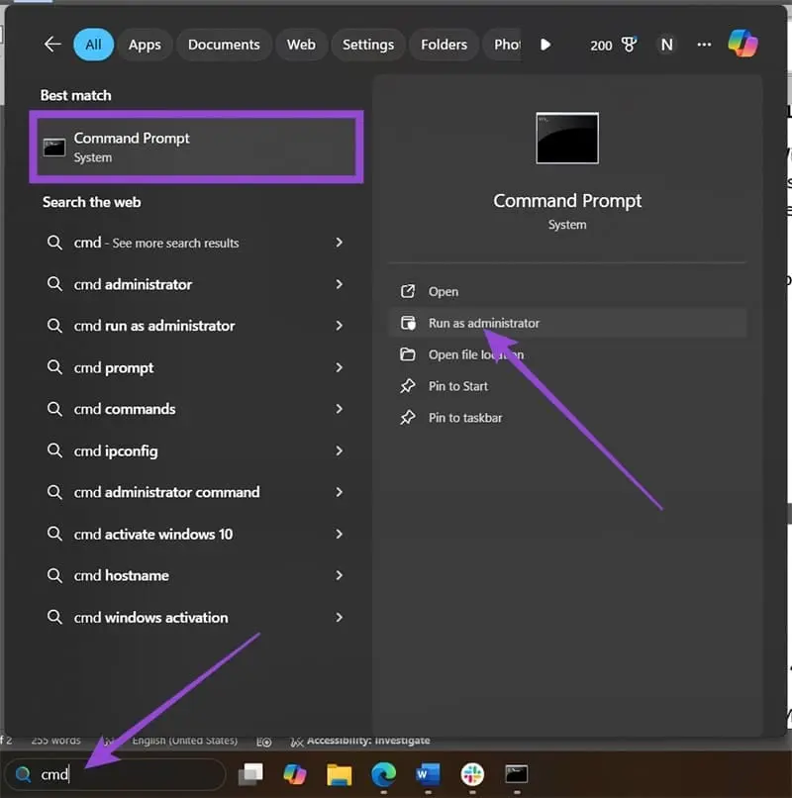Screen dimensions: 792x798
Task: Open Command Prompt best match result
Action: (x=196, y=147)
